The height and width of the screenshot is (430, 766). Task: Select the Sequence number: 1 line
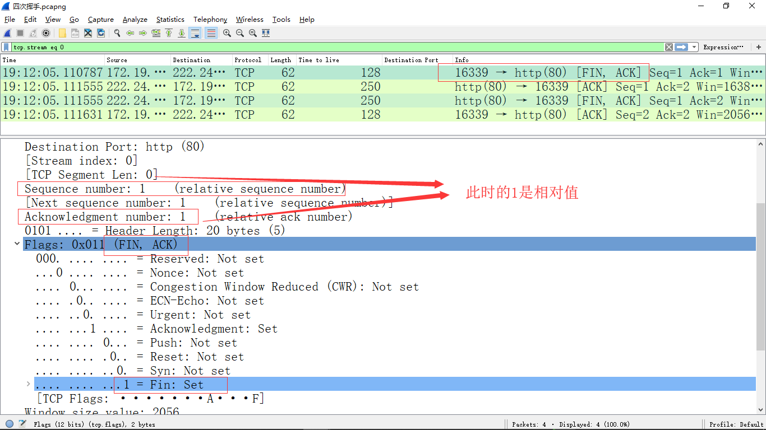(x=185, y=189)
